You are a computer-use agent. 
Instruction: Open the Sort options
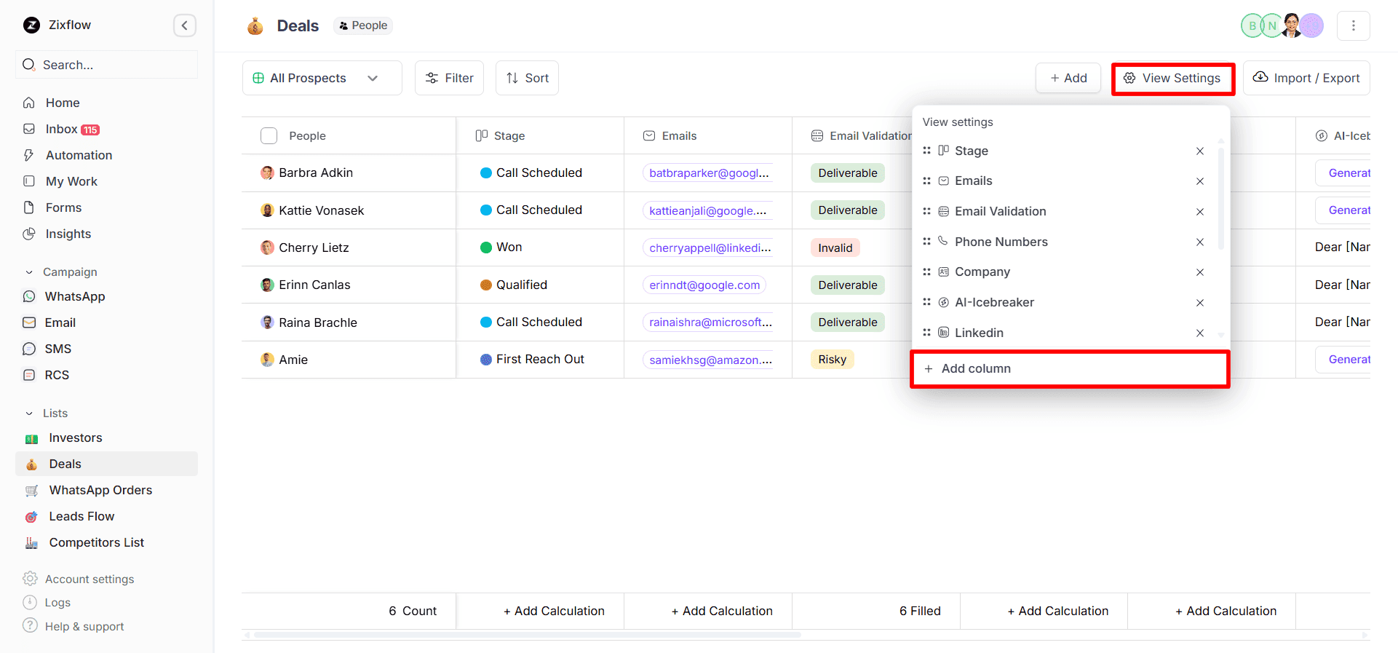527,78
